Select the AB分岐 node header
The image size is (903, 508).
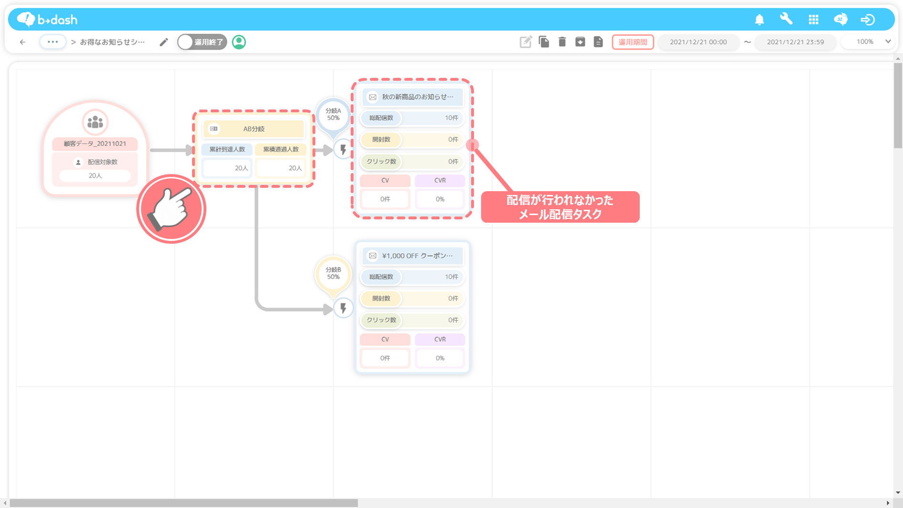[254, 129]
